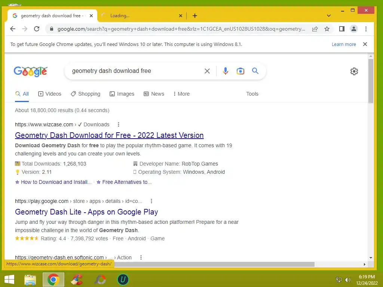This screenshot has width=383, height=287.
Task: Switch to Videos results
Action: (x=50, y=94)
